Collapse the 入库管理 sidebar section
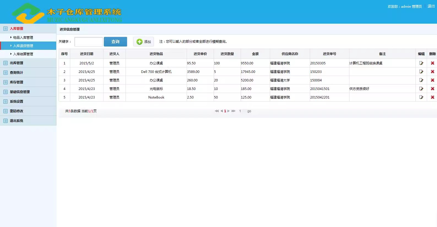 (x=17, y=29)
